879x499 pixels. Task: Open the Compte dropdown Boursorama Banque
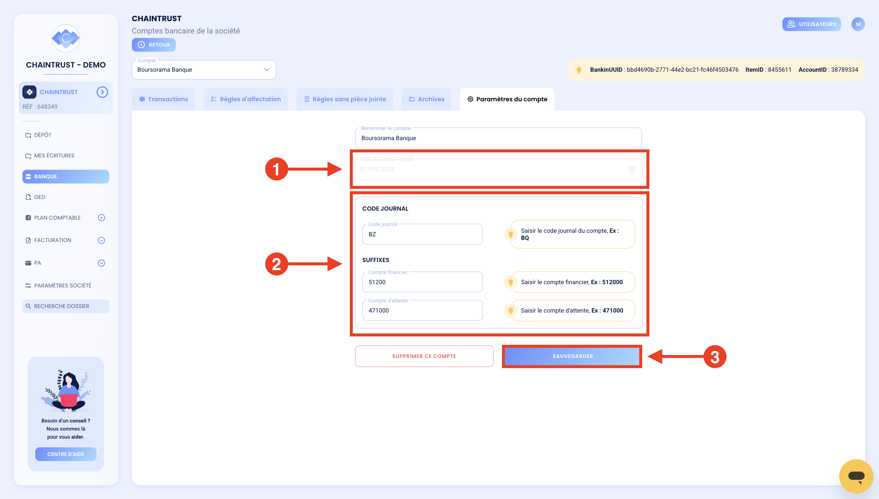click(204, 70)
